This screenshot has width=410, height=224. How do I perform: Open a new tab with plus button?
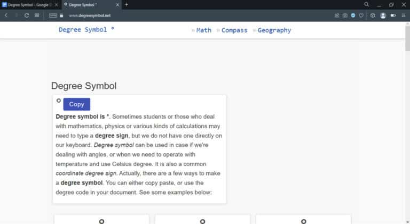pyautogui.click(x=127, y=4)
